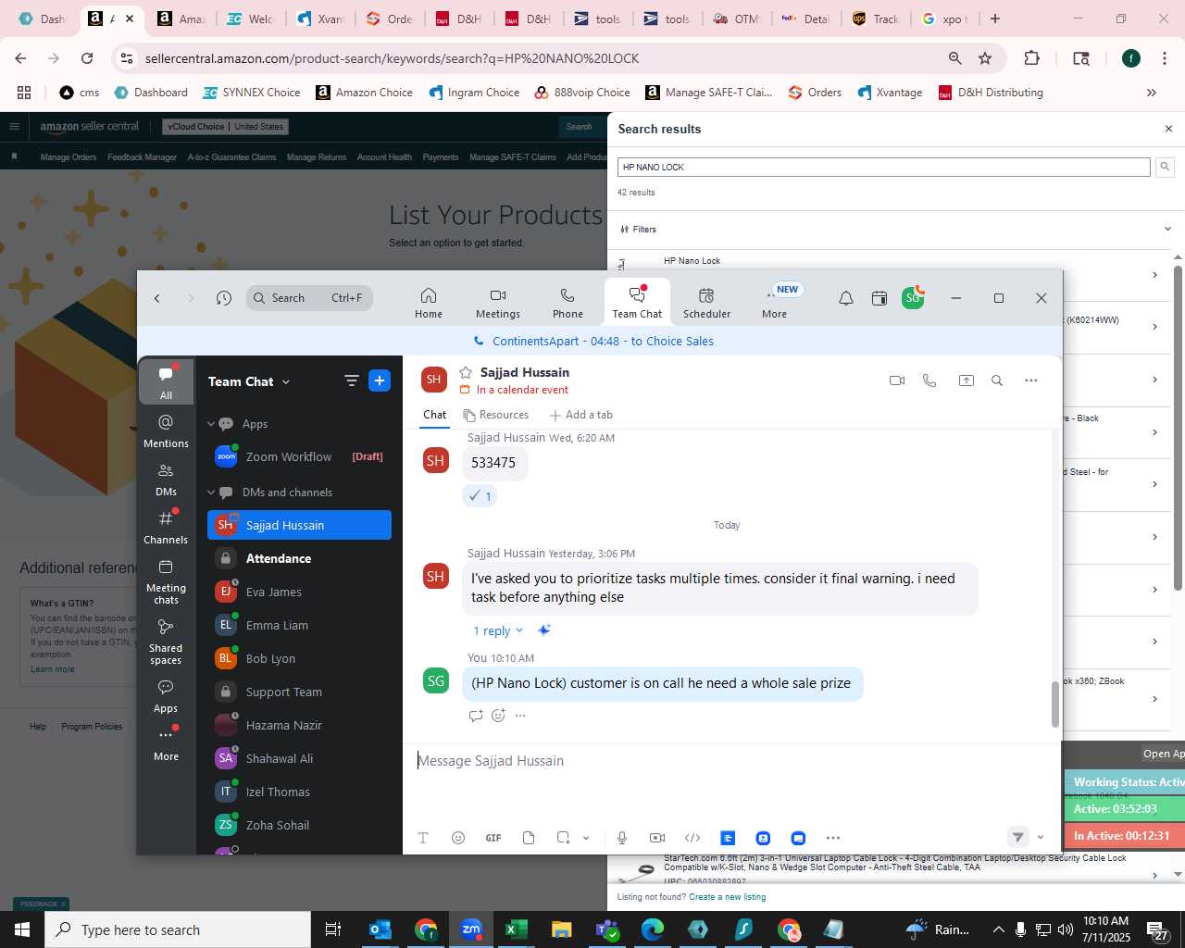1185x948 pixels.
Task: Open Excel from Windows taskbar
Action: coord(516,929)
